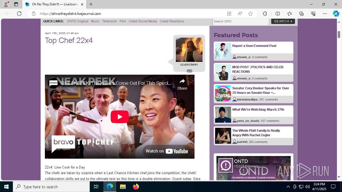Viewport: 342px width, 192px height.
Task: View site information lock icon
Action: click(x=34, y=14)
